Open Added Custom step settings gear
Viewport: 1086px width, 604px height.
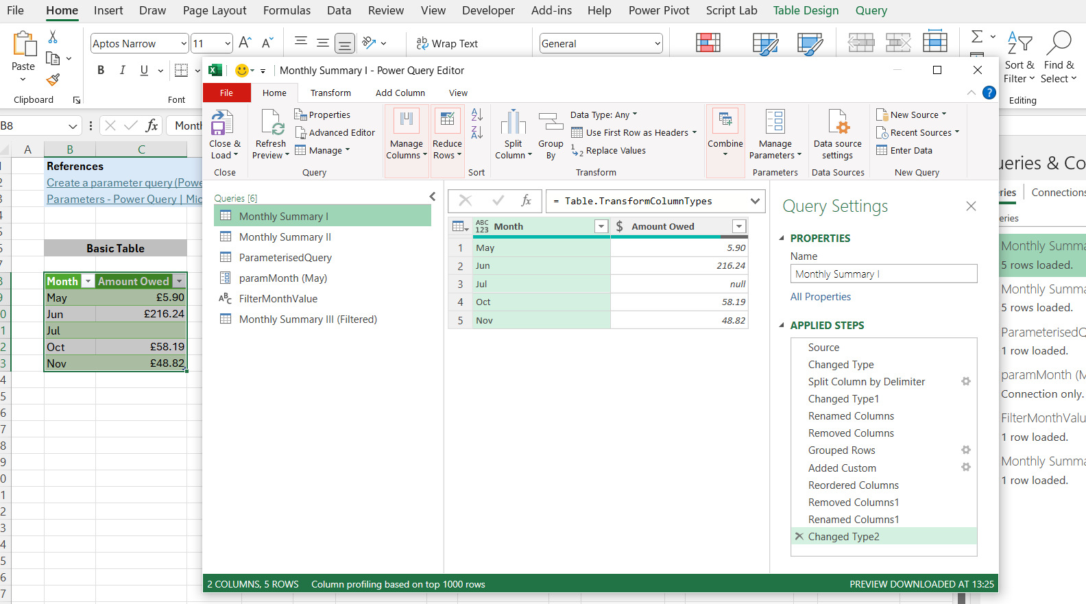click(x=965, y=467)
